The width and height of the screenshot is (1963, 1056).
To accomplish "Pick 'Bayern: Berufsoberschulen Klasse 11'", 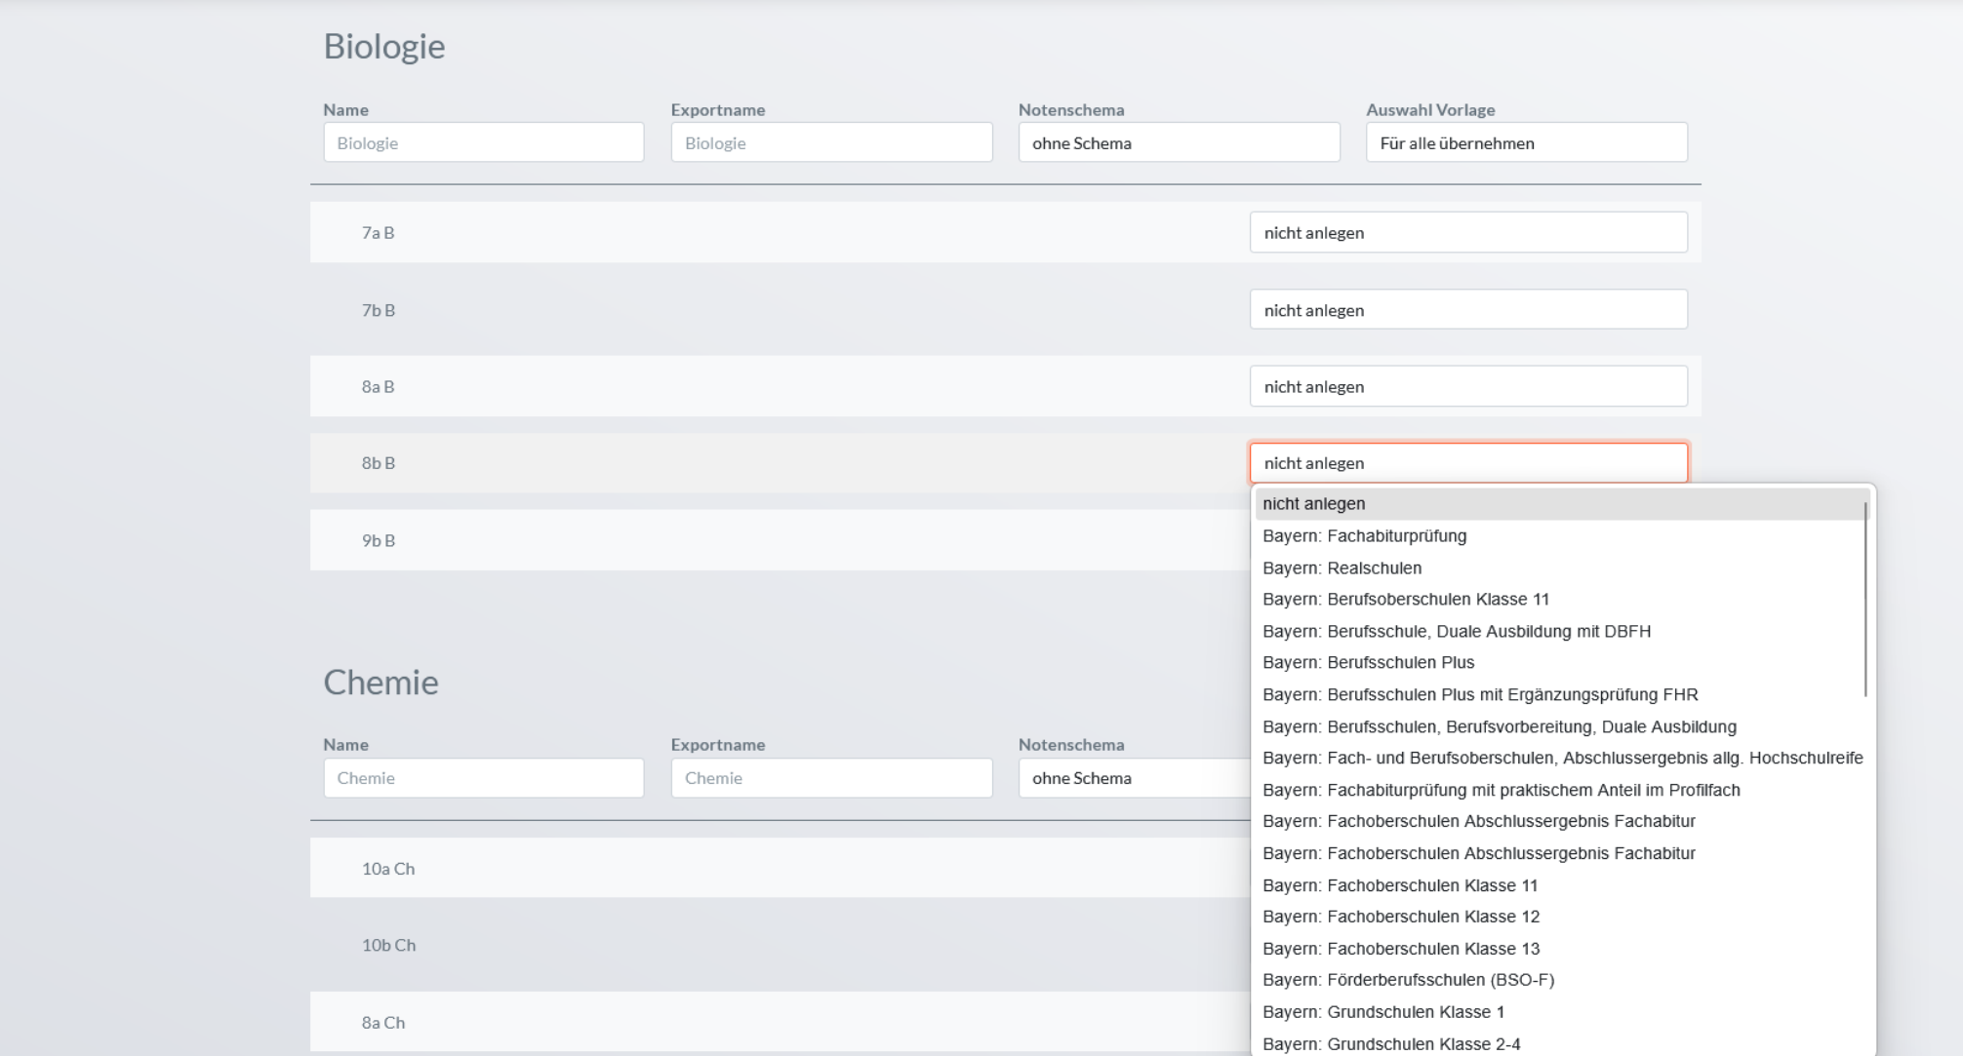I will point(1405,600).
